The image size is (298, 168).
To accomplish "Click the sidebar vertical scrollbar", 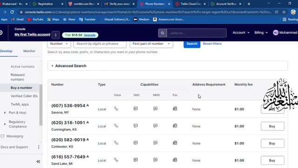I will coord(41,105).
